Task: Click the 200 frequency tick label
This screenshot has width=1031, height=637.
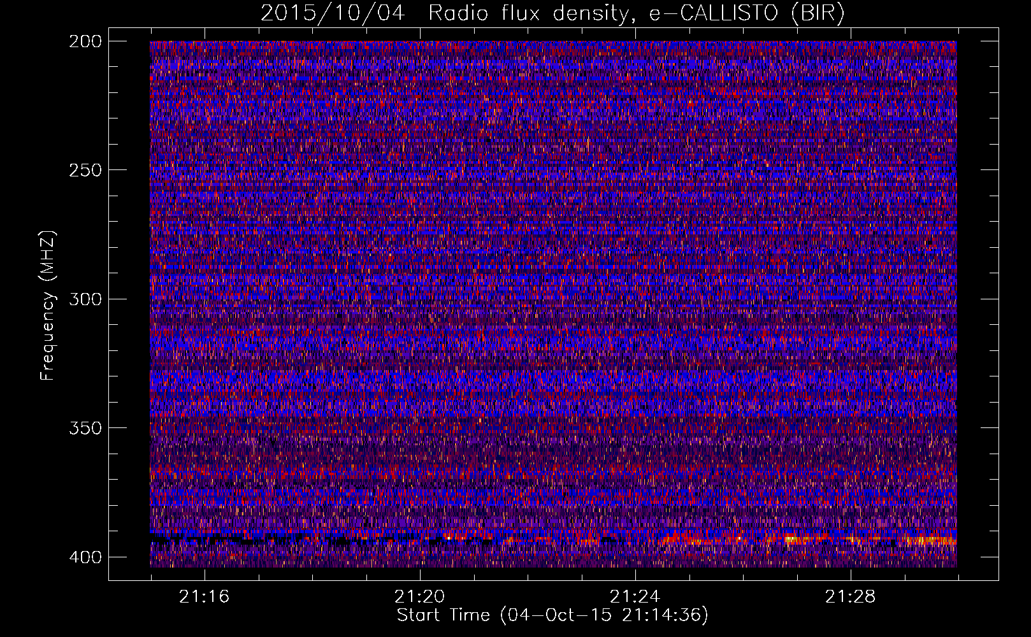Action: coord(85,41)
